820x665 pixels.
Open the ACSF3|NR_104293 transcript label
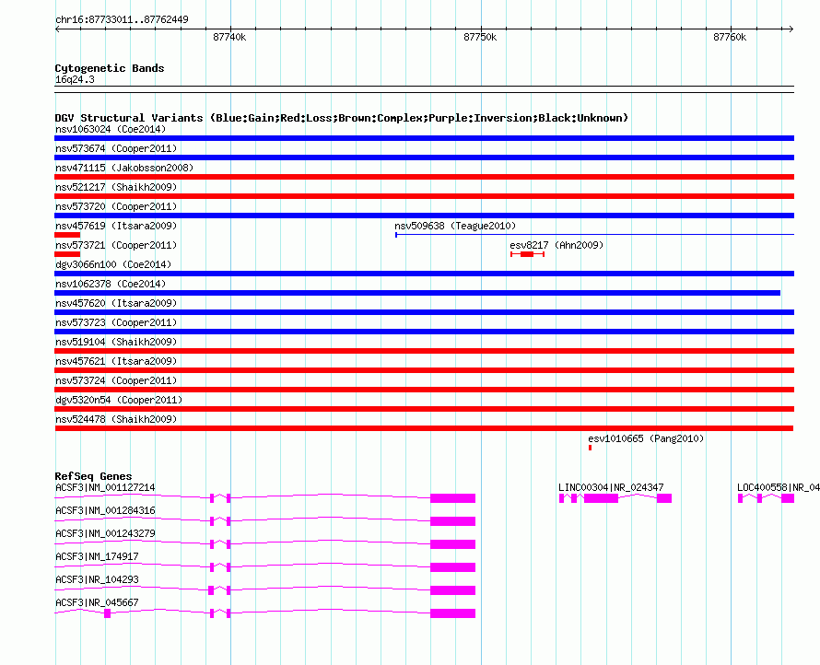coord(97,579)
